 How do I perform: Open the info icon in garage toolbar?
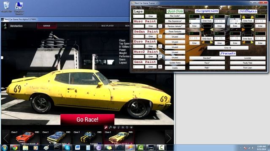point(119,127)
